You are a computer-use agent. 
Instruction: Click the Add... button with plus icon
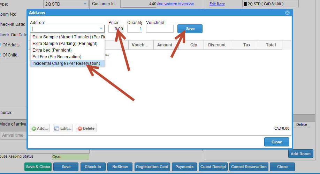click(40, 128)
